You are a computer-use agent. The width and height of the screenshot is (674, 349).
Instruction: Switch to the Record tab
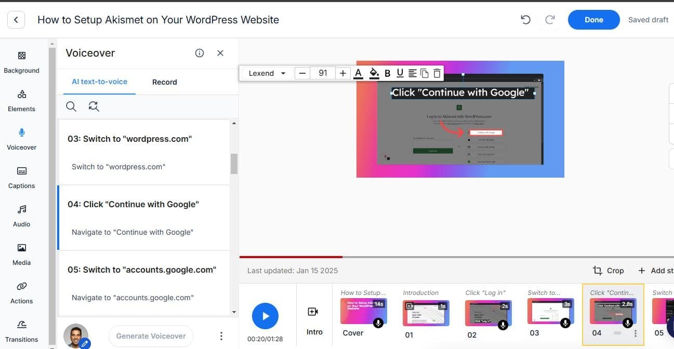[x=164, y=82]
